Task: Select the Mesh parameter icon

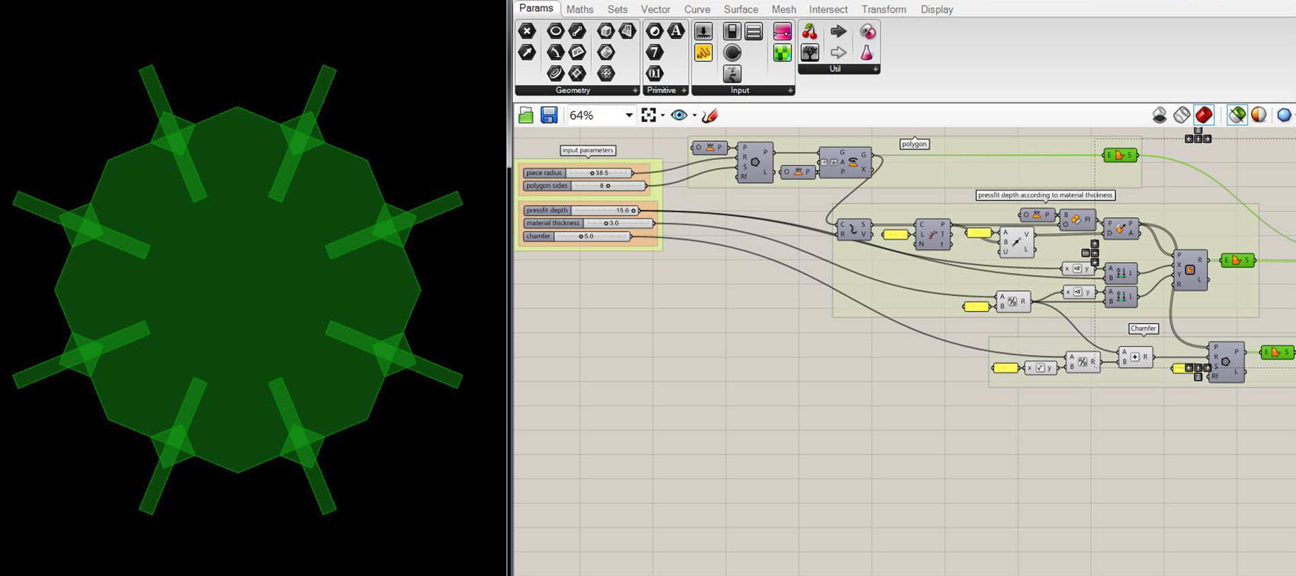Action: coord(606,73)
